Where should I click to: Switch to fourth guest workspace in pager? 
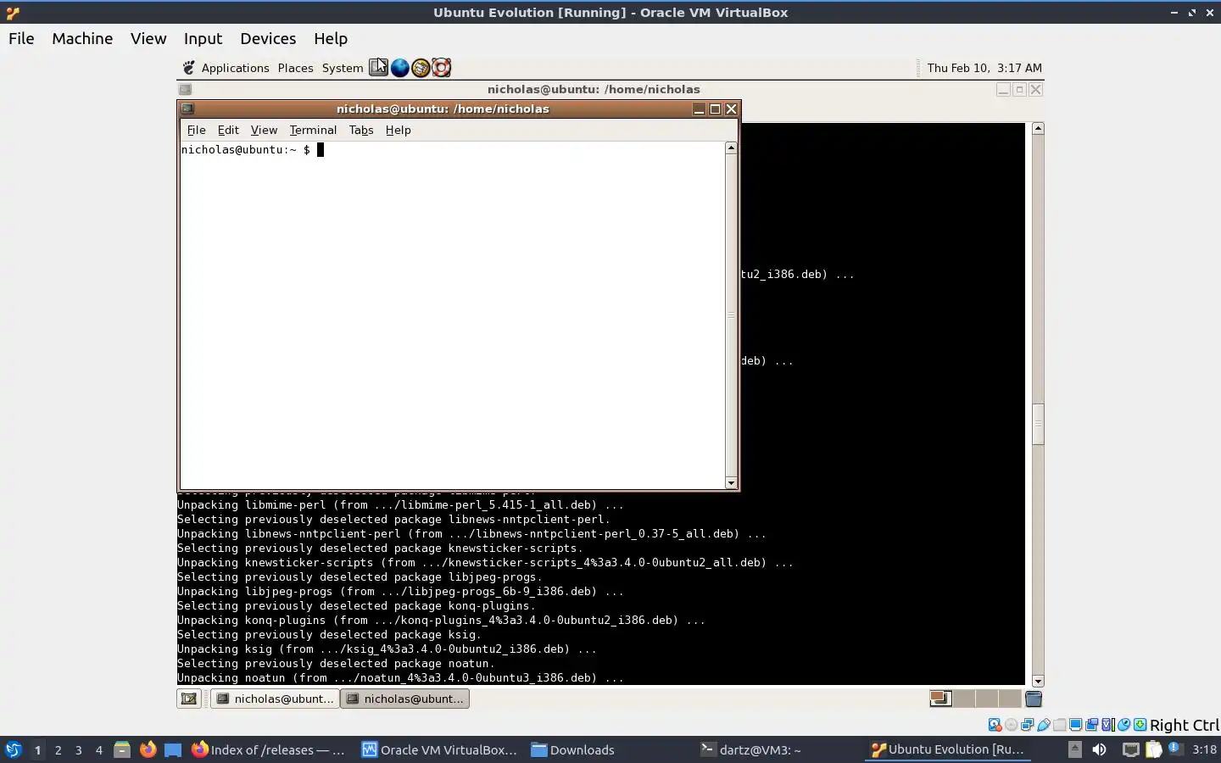[x=1009, y=699]
